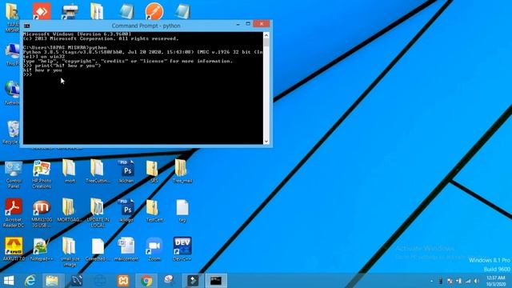This screenshot has width=512, height=288.
Task: Click the console scrollbar up arrow
Action: tap(266, 35)
